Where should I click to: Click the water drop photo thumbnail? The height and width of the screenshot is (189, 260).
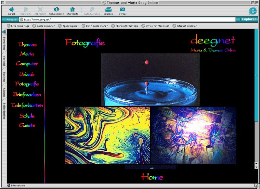(x=150, y=79)
